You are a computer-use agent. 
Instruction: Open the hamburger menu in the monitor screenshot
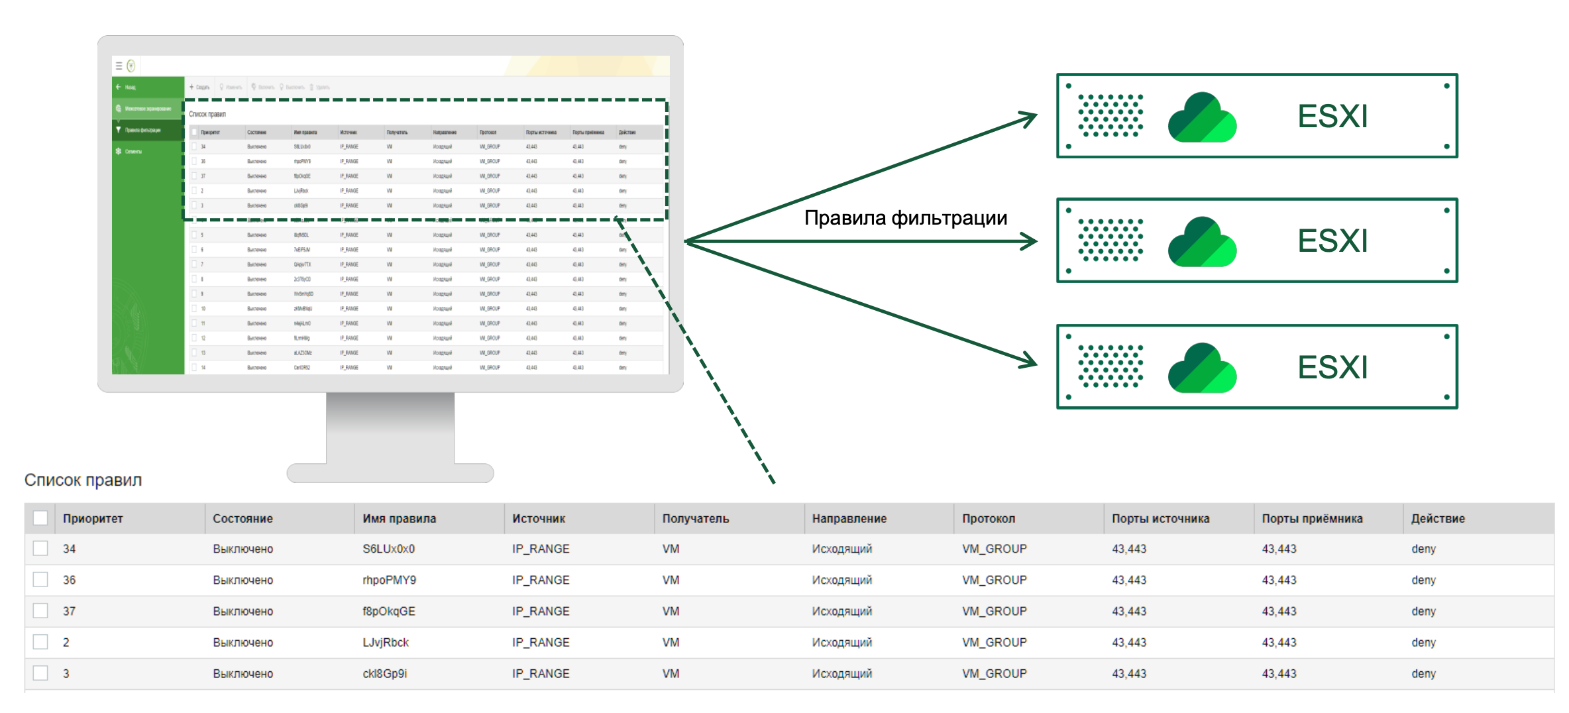click(x=119, y=66)
